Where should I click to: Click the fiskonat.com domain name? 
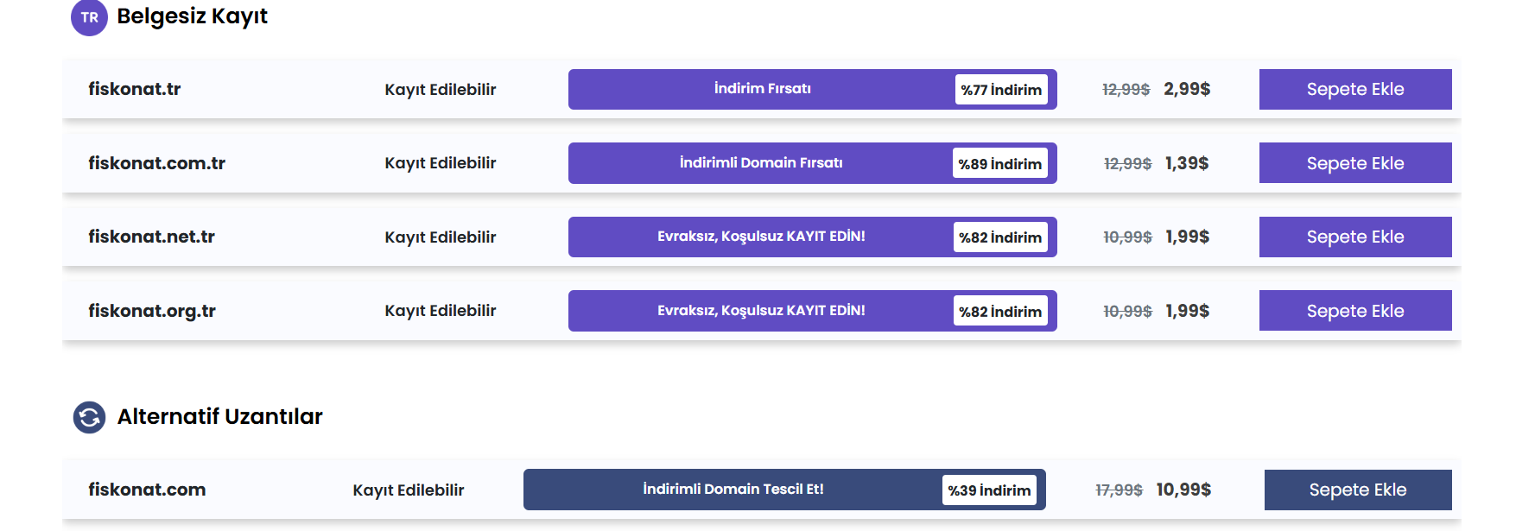click(147, 490)
